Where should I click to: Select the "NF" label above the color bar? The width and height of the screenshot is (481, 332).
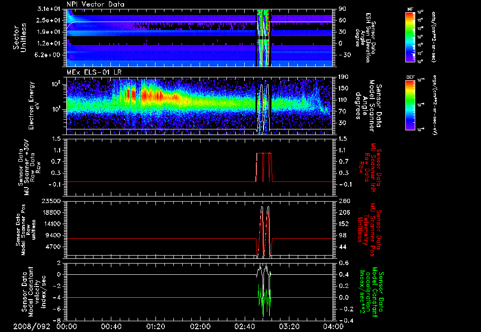[411, 9]
